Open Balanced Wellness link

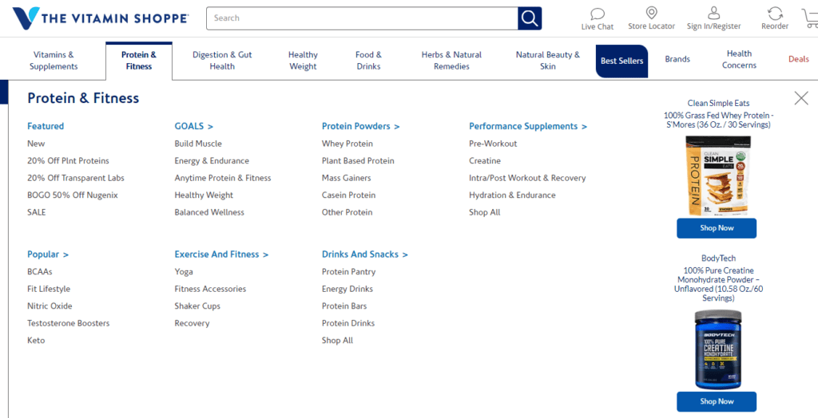(x=209, y=212)
